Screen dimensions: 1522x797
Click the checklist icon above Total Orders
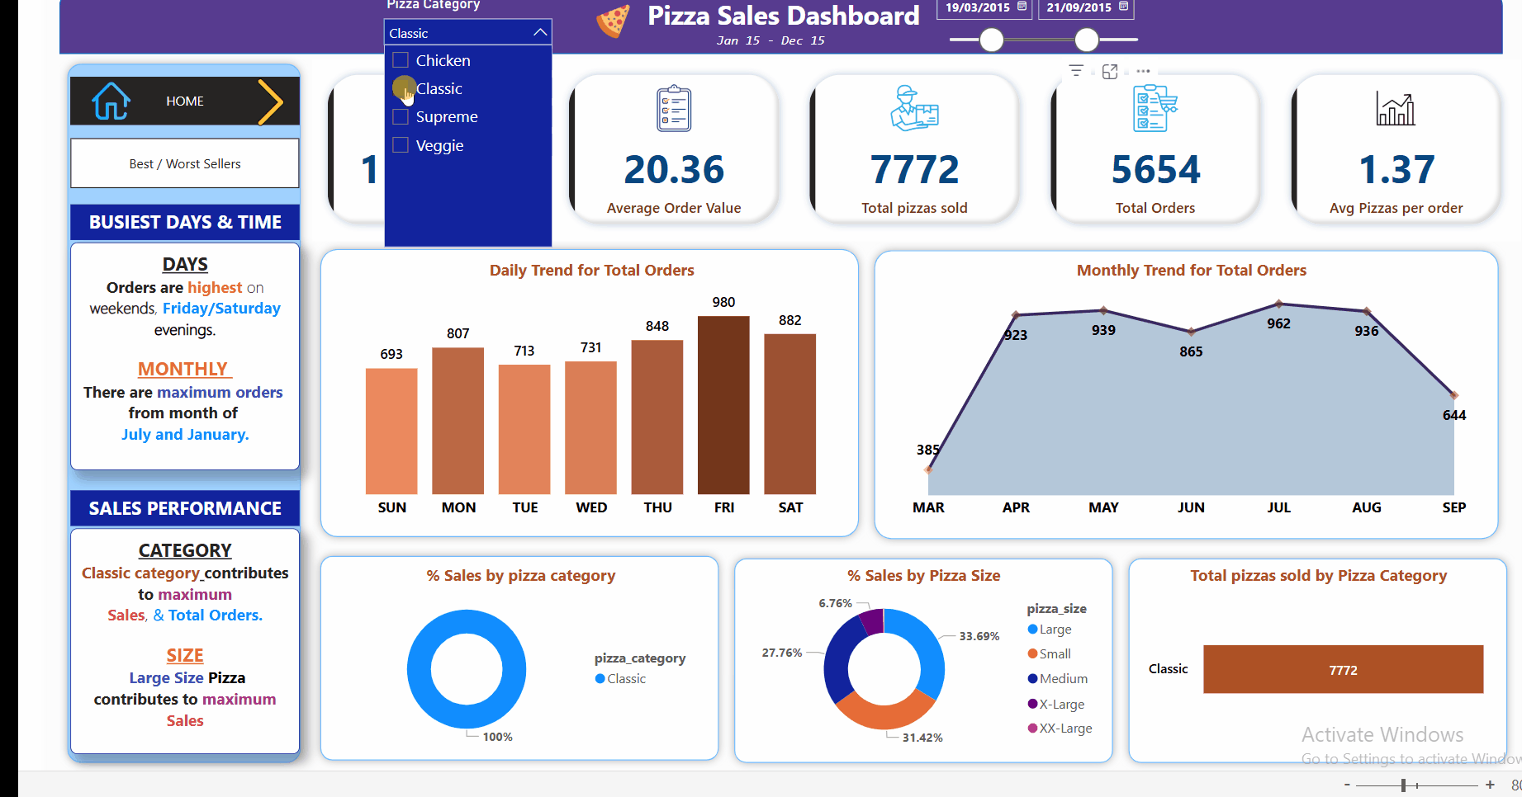(1154, 108)
